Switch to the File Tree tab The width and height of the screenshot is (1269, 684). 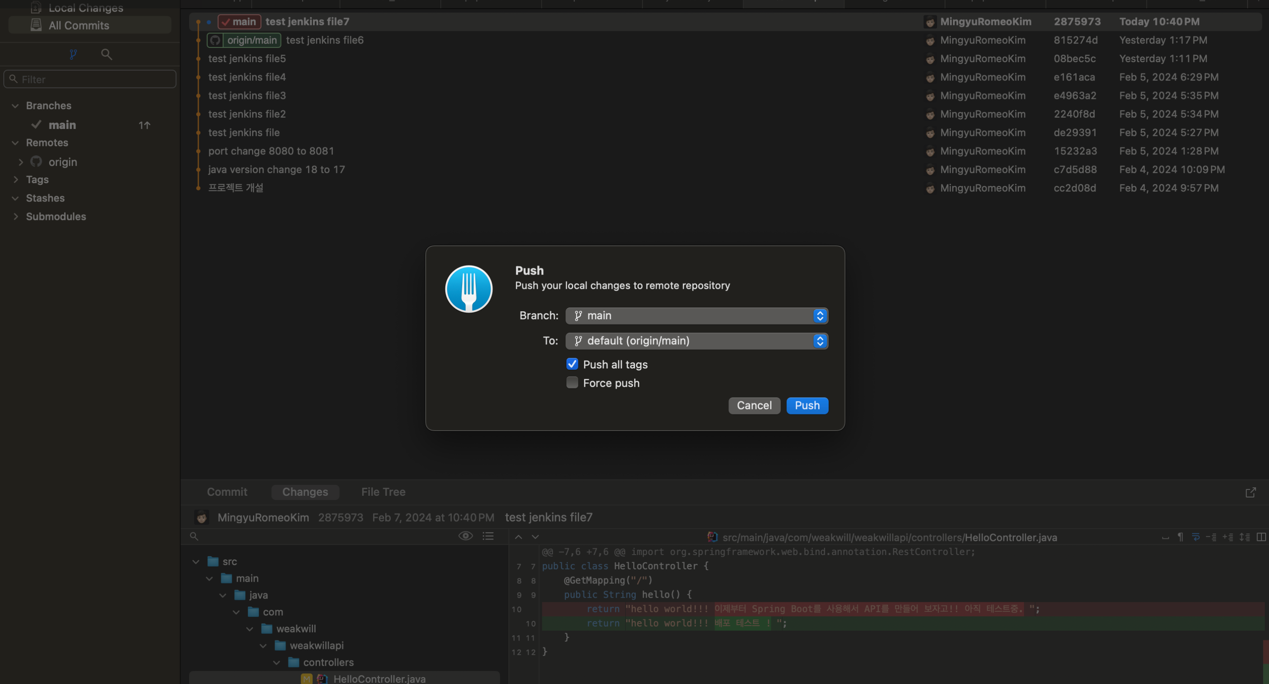pos(383,492)
